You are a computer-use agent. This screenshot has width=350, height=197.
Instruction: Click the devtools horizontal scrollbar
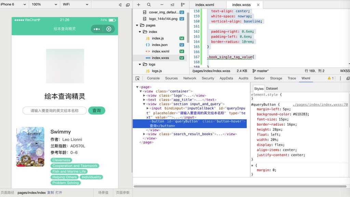(x=240, y=186)
